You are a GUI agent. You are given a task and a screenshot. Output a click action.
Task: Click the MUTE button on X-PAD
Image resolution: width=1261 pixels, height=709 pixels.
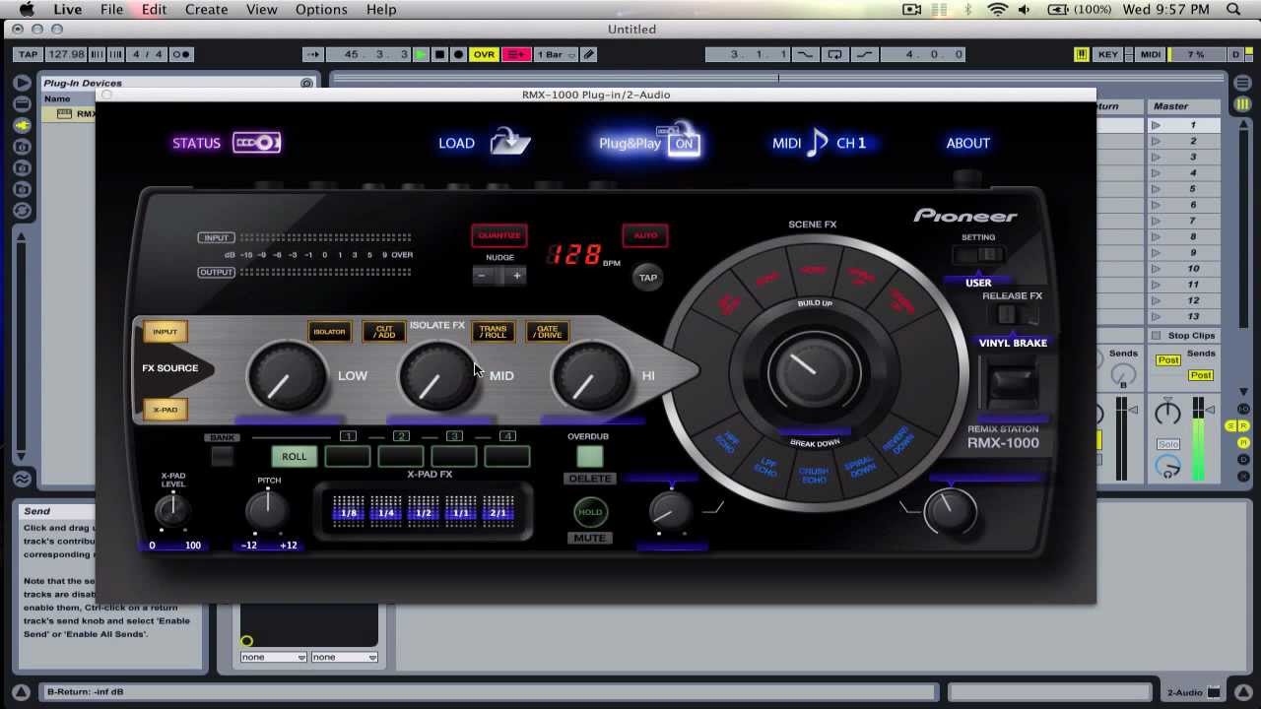pos(589,538)
